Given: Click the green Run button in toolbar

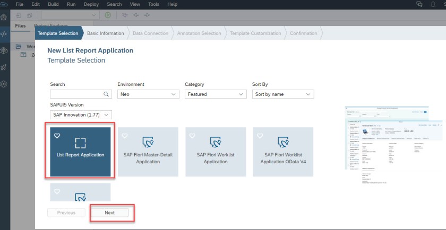Looking at the screenshot, I should point(108,16).
